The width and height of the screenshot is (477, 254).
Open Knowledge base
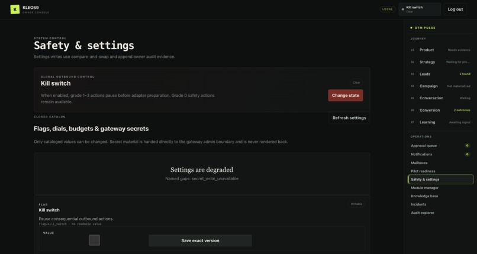440,196
